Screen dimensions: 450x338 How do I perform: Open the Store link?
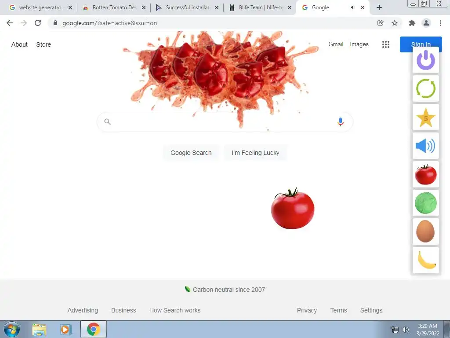44,44
